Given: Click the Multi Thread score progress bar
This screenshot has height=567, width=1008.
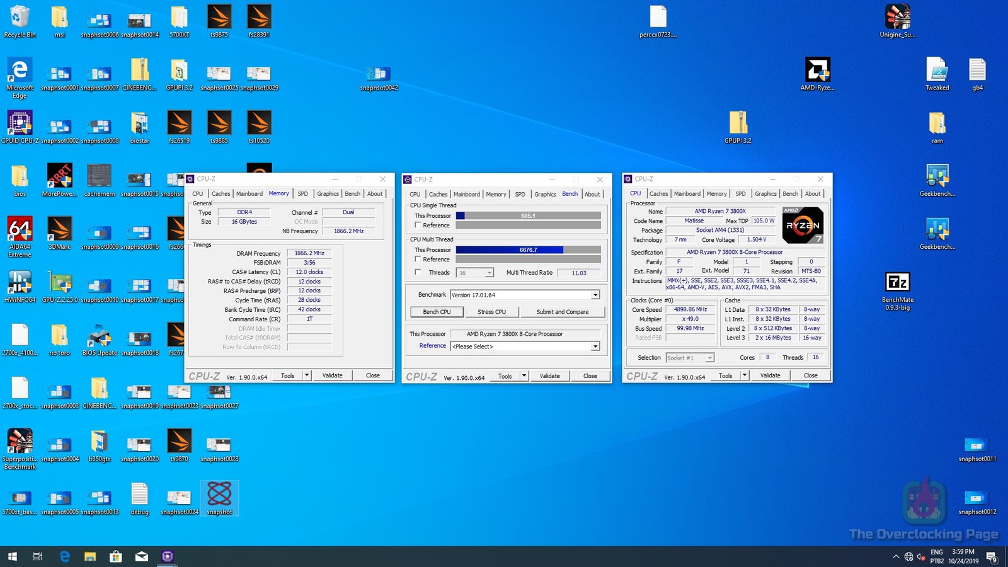Looking at the screenshot, I should point(528,250).
